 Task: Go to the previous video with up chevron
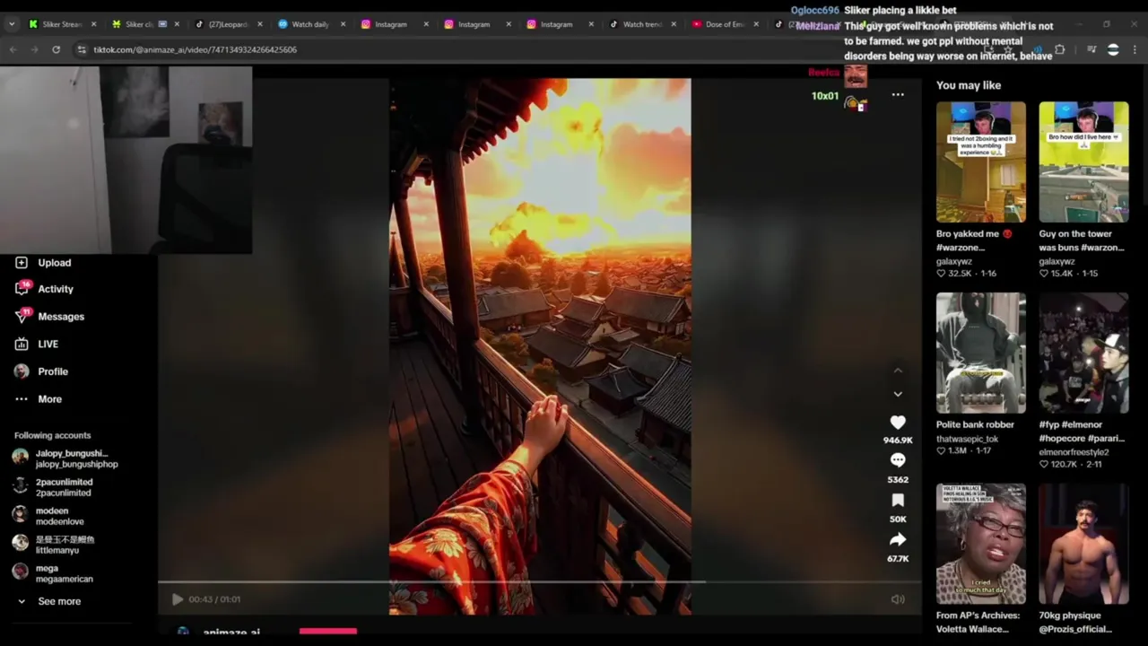898,371
